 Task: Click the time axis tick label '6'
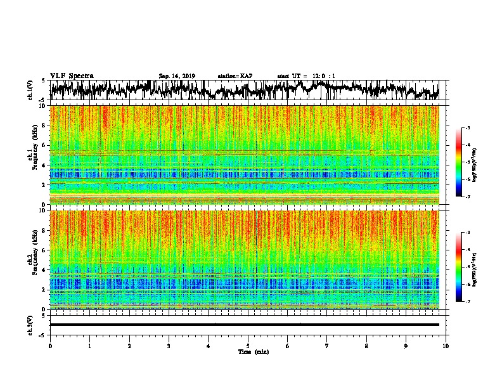(288, 346)
